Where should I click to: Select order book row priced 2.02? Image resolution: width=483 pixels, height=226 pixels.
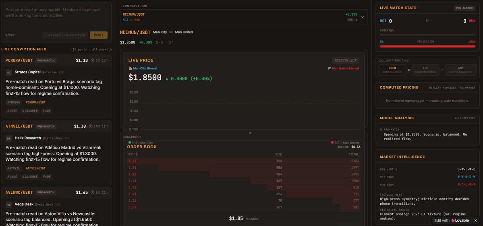point(244,207)
